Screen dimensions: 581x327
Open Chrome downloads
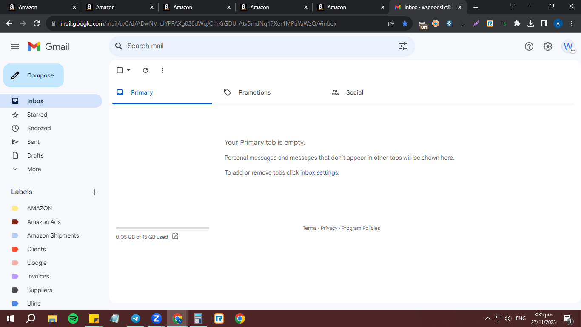point(531,23)
